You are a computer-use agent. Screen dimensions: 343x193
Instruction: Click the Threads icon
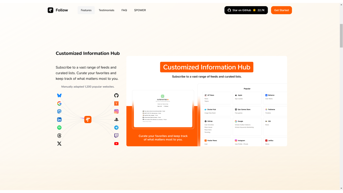pyautogui.click(x=59, y=136)
